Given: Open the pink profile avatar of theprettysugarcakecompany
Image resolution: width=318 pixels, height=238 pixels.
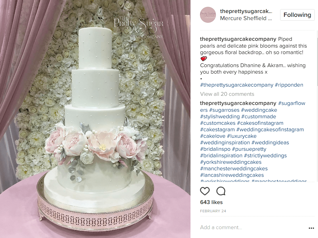Looking at the screenshot, I should (x=208, y=14).
